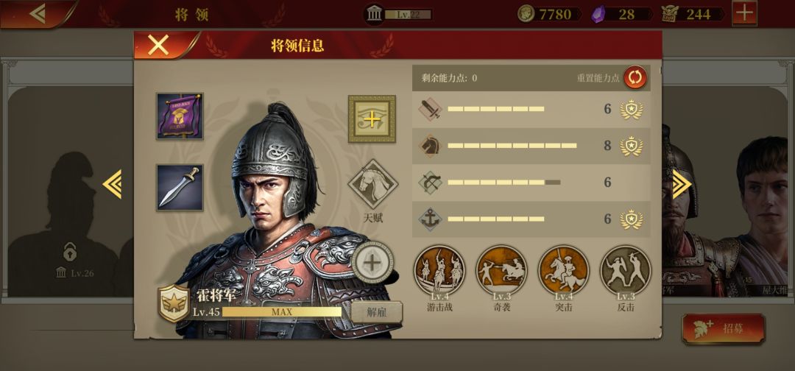Click the 招募 recruit button
Screen dimensions: 795x371
pyautogui.click(x=724, y=328)
